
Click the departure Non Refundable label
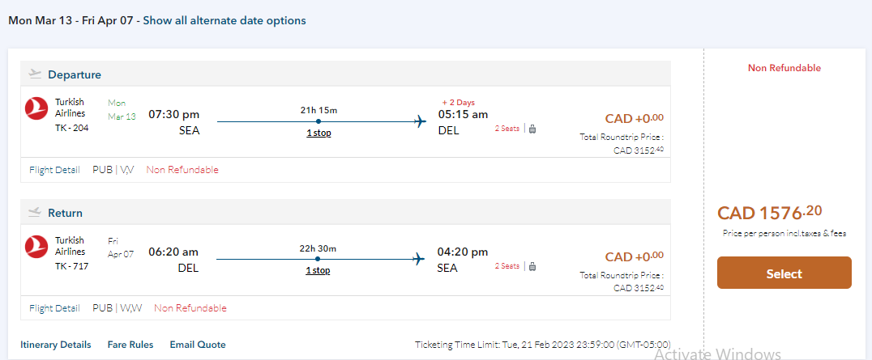[x=182, y=170]
